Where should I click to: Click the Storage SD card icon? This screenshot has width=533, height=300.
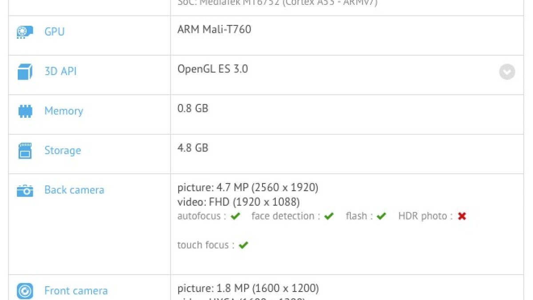point(25,151)
